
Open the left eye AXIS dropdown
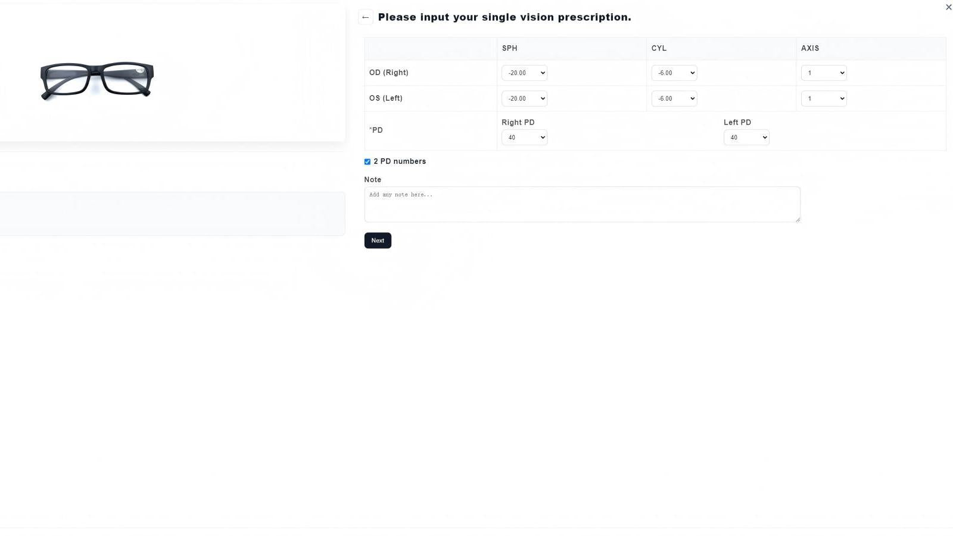(x=824, y=98)
